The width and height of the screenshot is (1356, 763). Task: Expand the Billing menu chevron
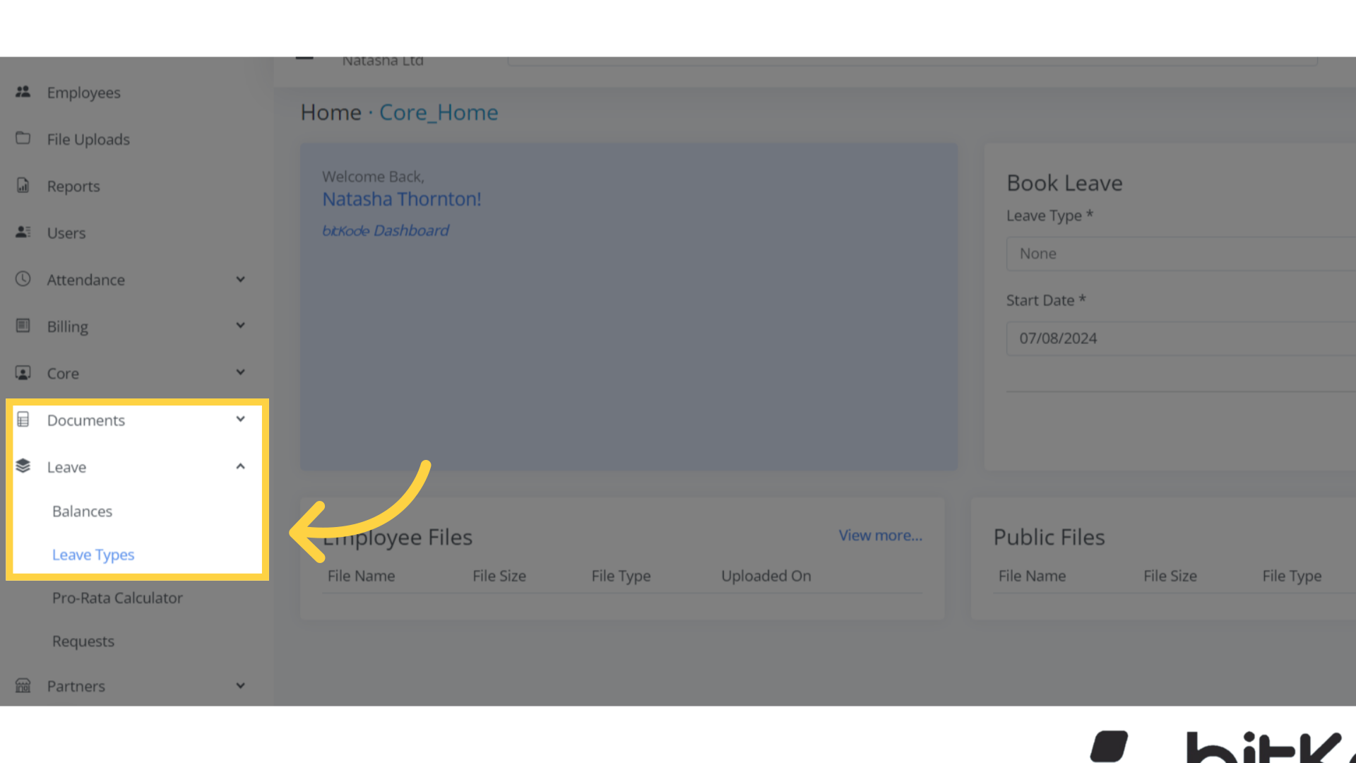pyautogui.click(x=240, y=325)
